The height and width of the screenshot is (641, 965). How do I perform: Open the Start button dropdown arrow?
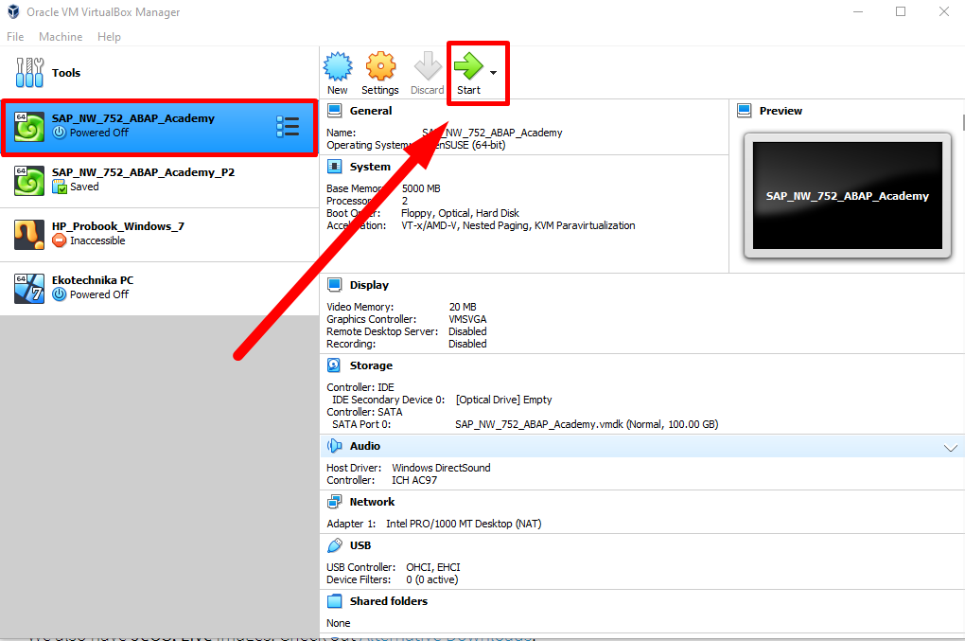[x=494, y=73]
